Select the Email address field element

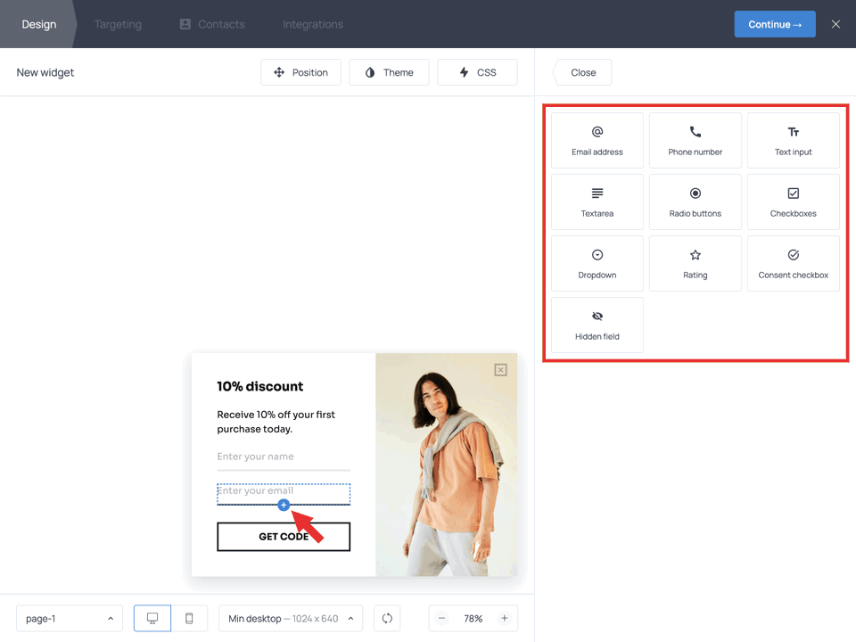coord(597,140)
